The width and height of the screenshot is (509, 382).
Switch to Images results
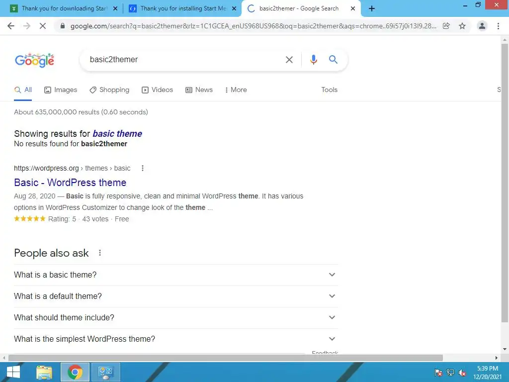(61, 90)
